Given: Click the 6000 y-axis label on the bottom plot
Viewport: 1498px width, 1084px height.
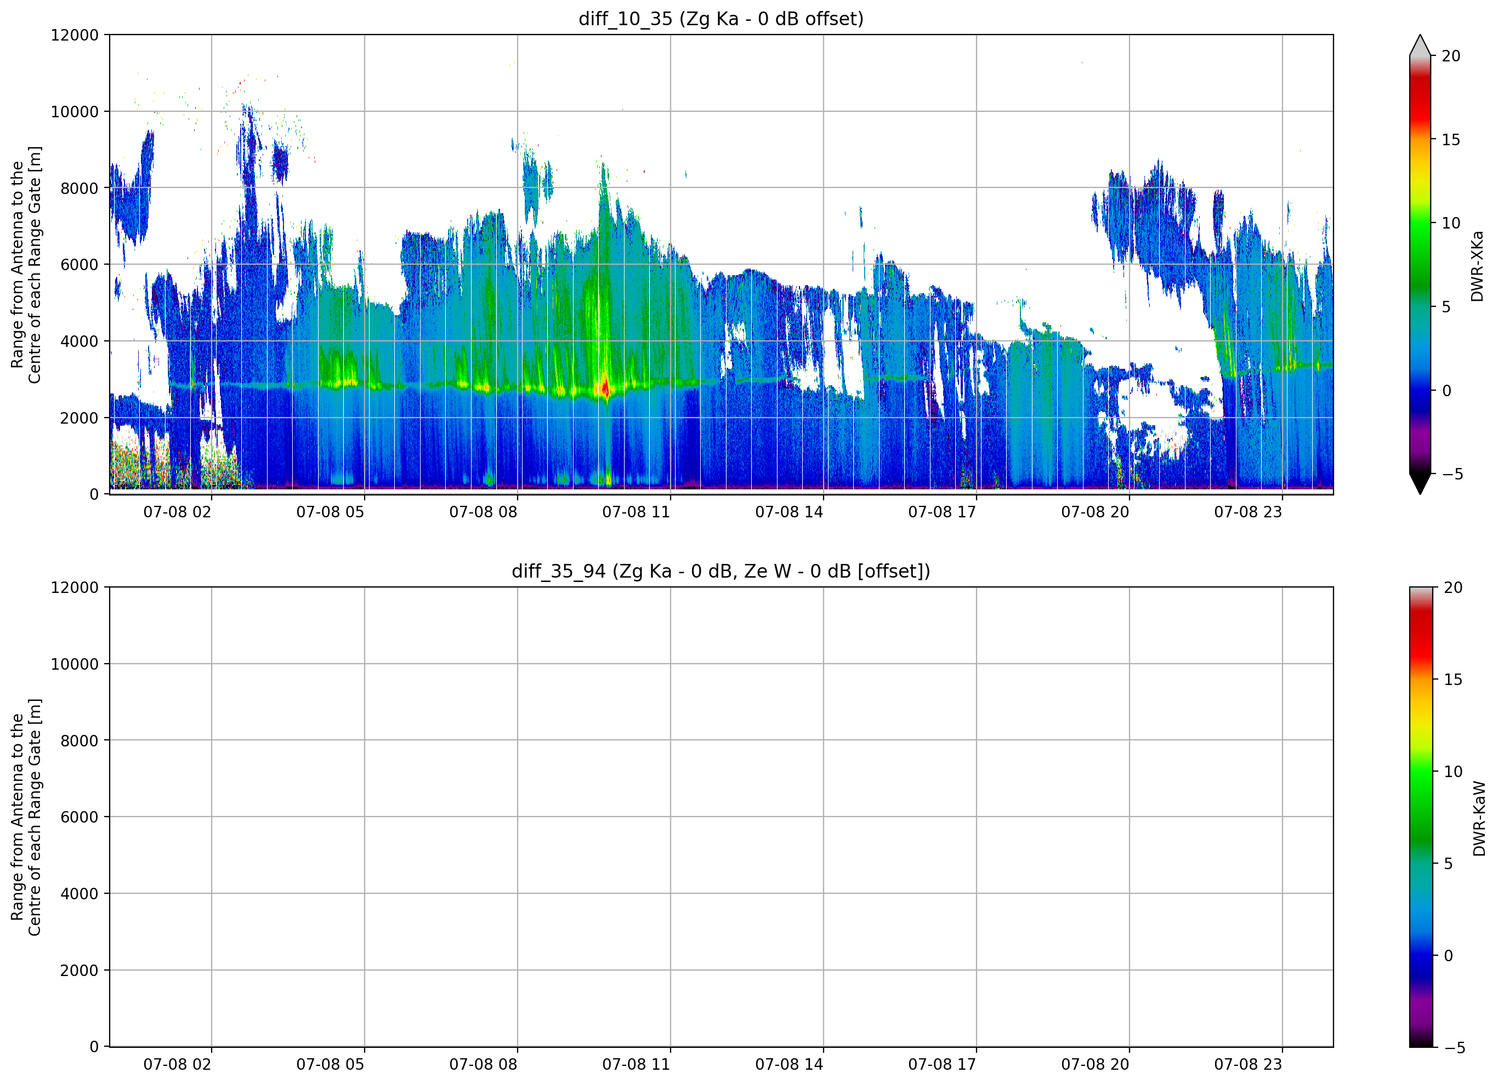Looking at the screenshot, I should [x=78, y=817].
